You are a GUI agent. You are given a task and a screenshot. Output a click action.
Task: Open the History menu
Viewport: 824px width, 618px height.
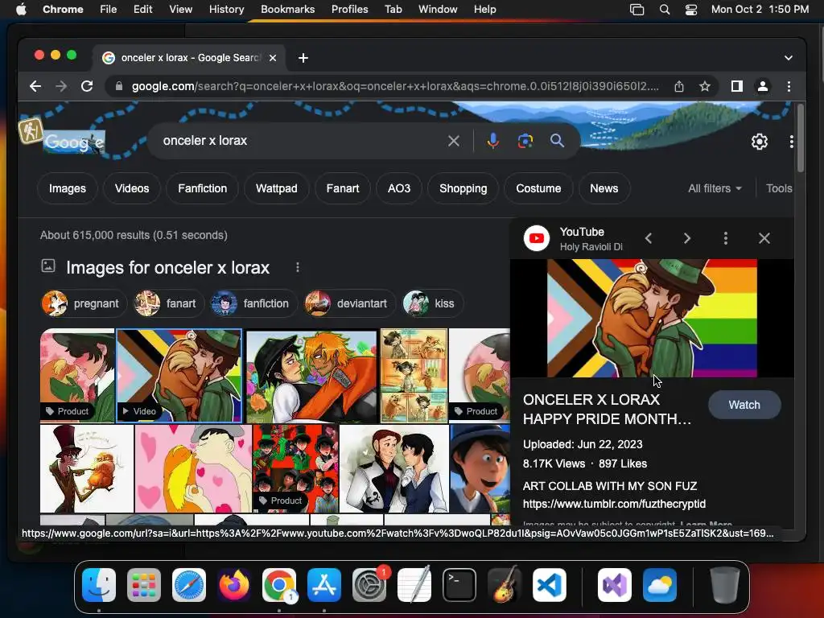[x=226, y=10]
